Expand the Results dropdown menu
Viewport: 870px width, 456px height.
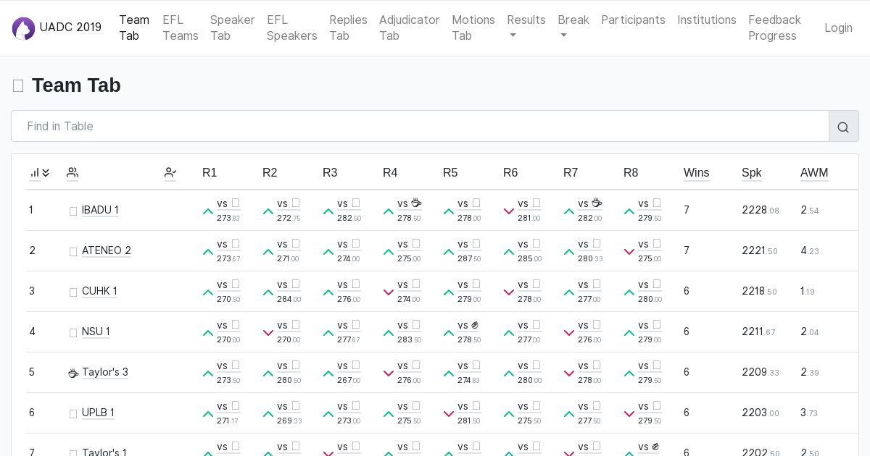pyautogui.click(x=526, y=28)
